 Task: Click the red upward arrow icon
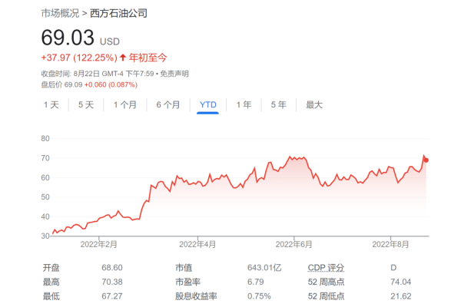(x=123, y=58)
